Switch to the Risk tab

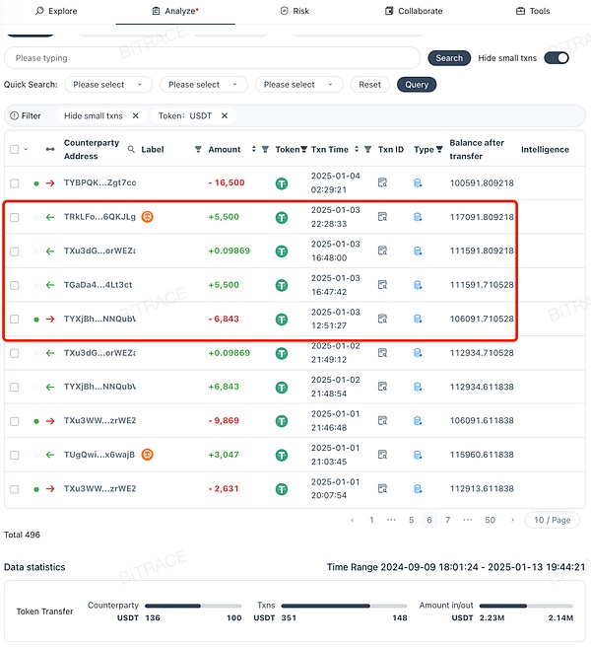pos(295,11)
